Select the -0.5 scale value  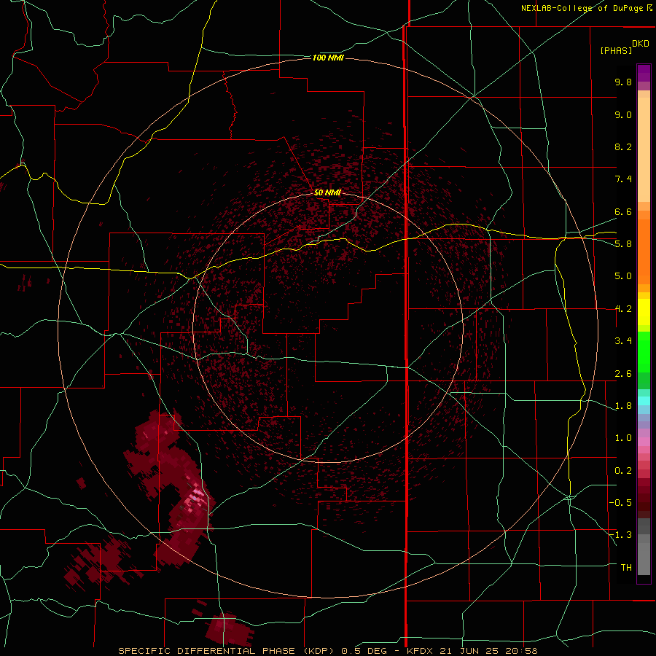[x=620, y=503]
